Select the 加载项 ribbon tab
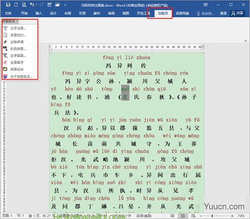The image size is (250, 219). (163, 13)
